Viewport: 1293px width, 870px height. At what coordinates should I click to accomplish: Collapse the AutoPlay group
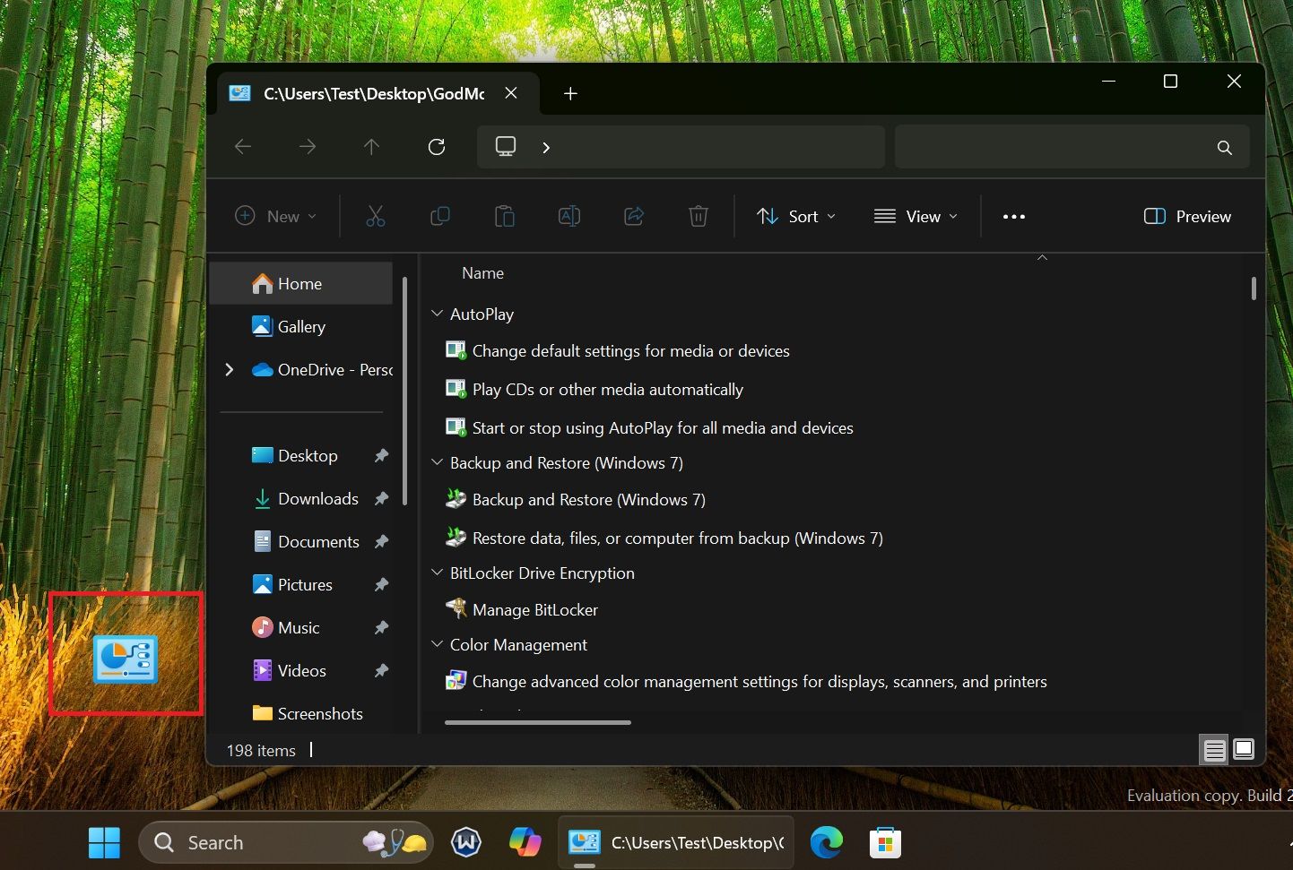(437, 314)
